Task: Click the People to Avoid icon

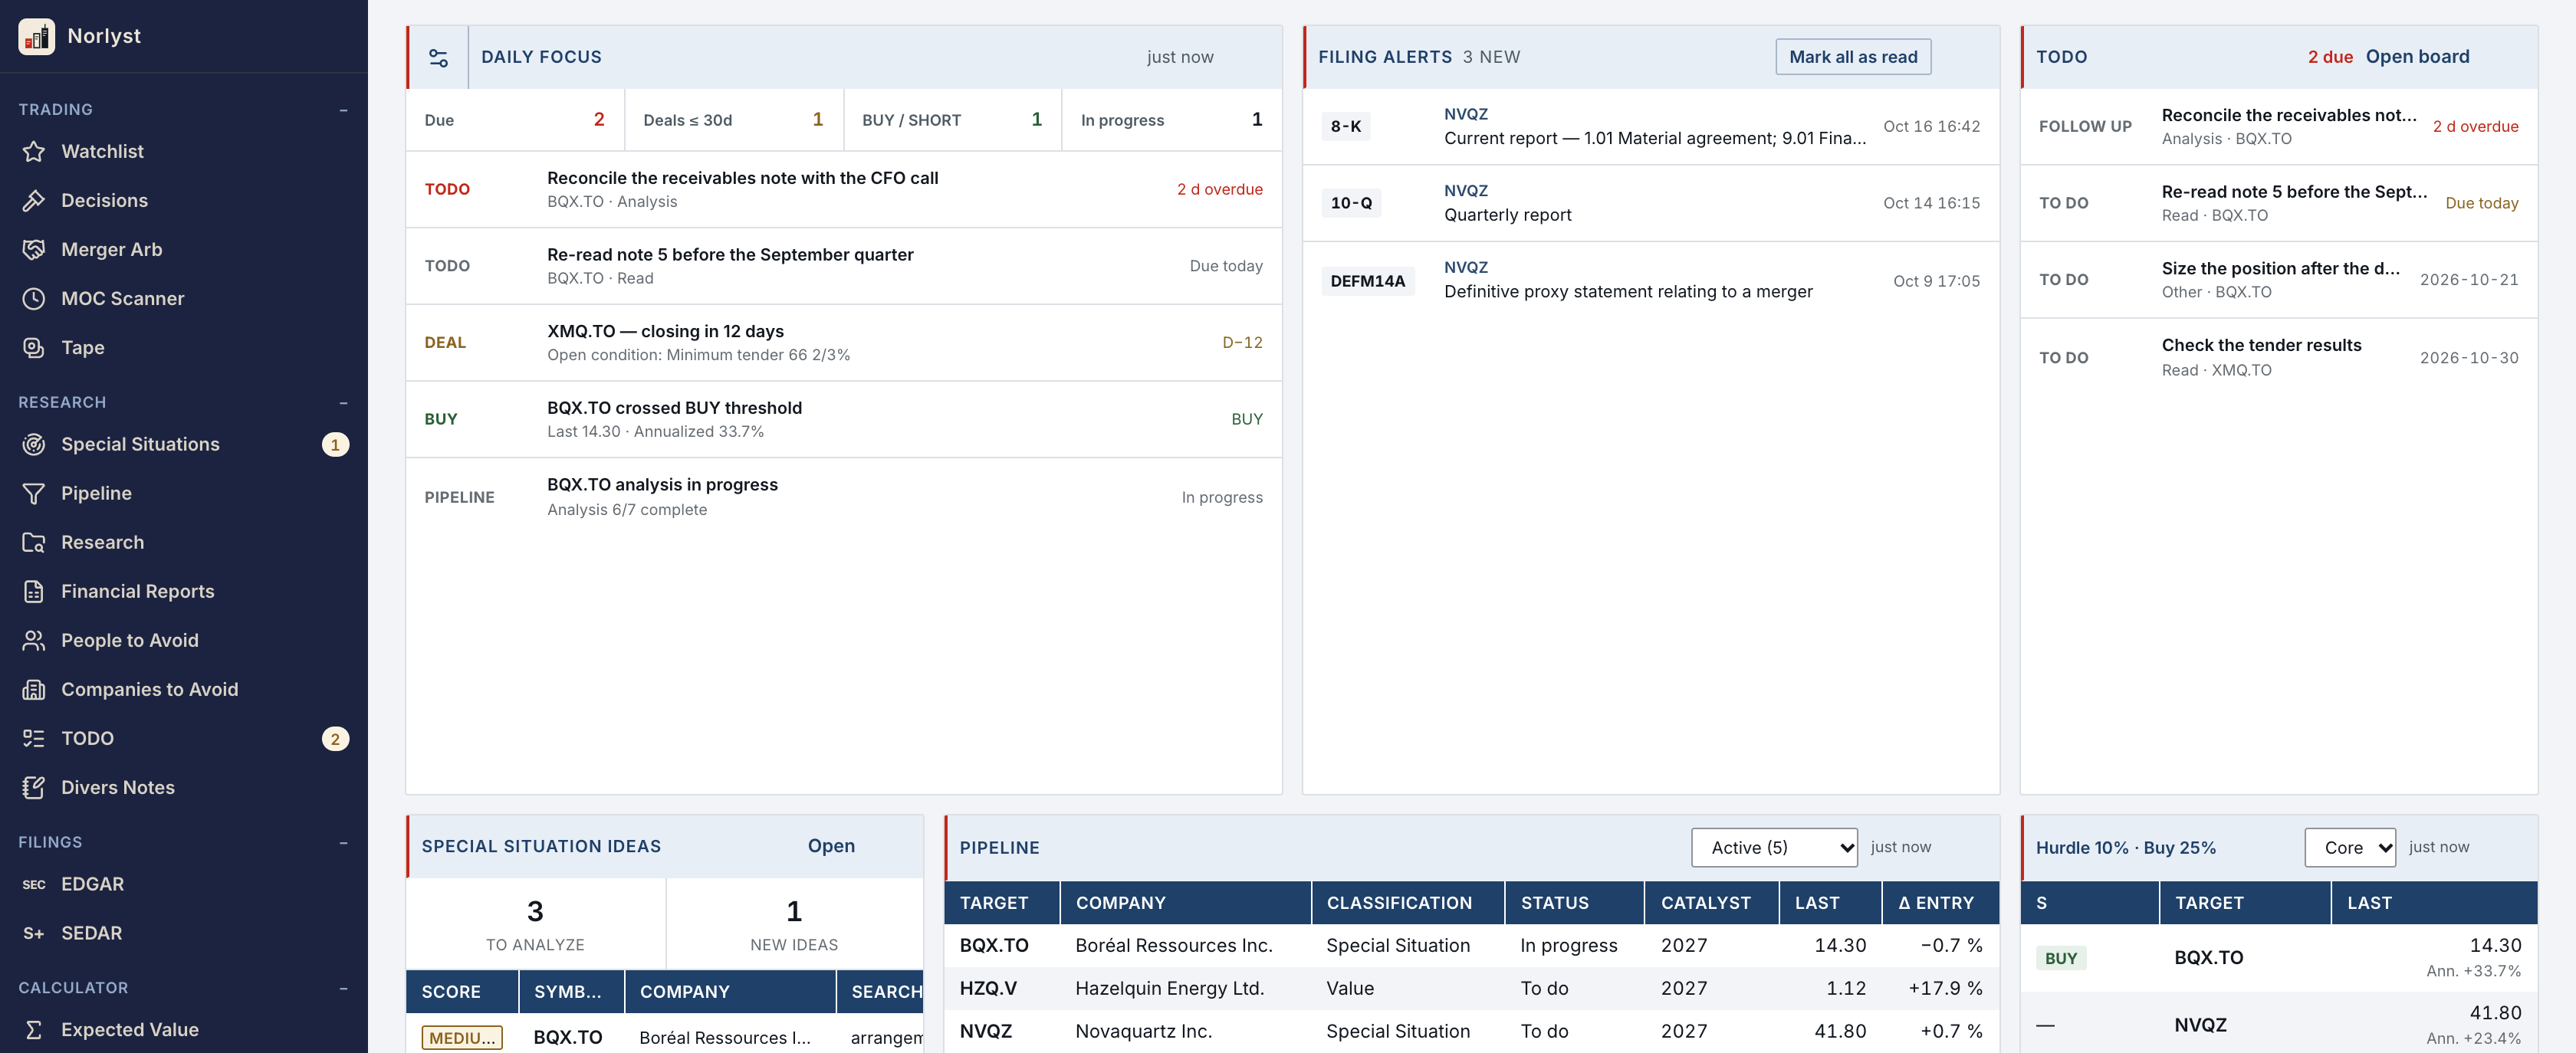Action: 34,641
